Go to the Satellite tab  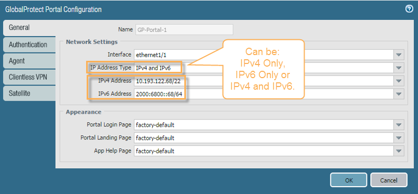29,93
